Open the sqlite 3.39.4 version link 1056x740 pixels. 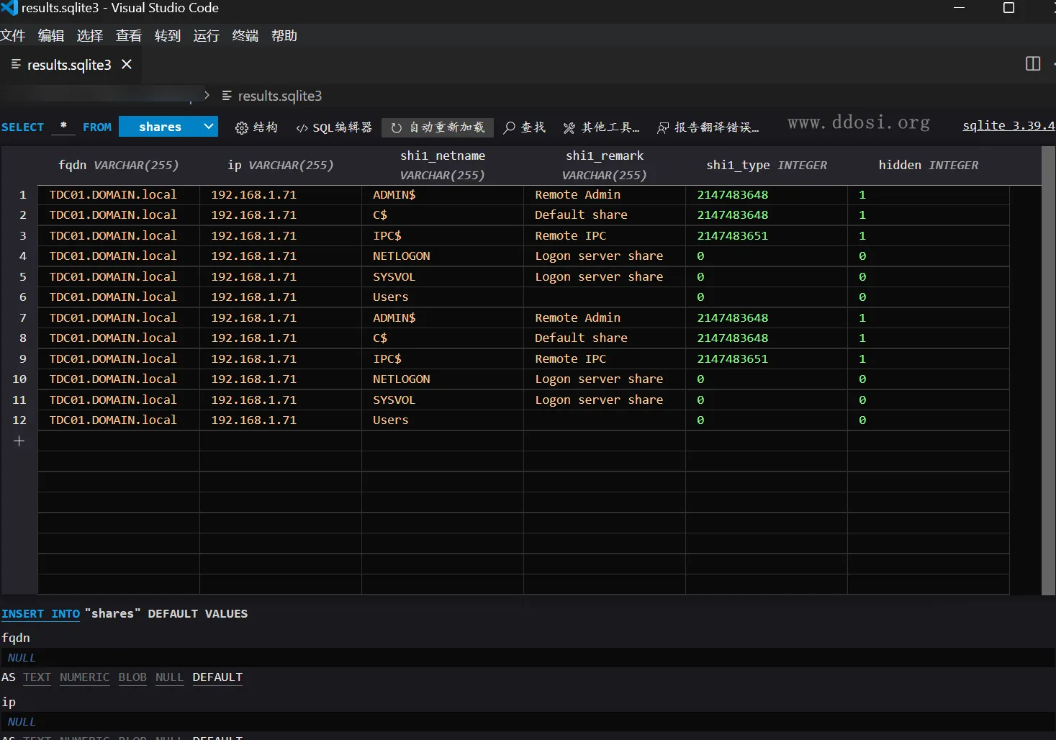tap(1008, 125)
